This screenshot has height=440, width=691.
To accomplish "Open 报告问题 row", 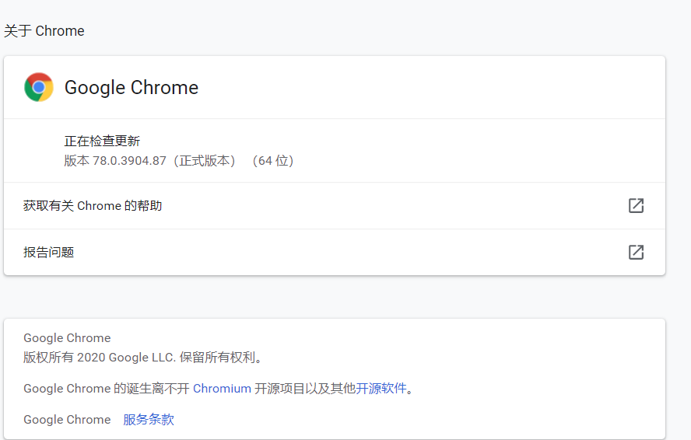I will click(x=335, y=253).
